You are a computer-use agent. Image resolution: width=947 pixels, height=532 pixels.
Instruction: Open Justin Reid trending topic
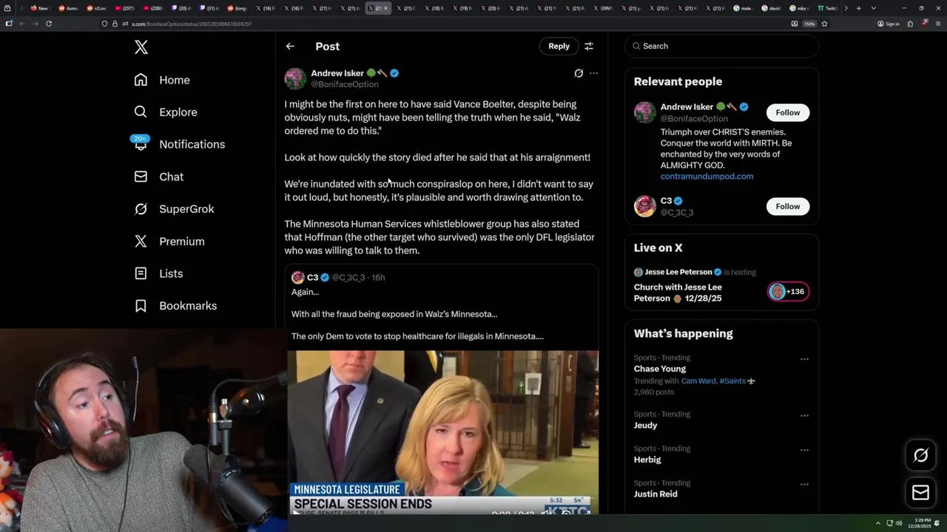pos(656,494)
